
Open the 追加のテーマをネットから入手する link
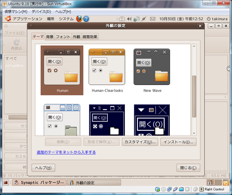click(66, 152)
